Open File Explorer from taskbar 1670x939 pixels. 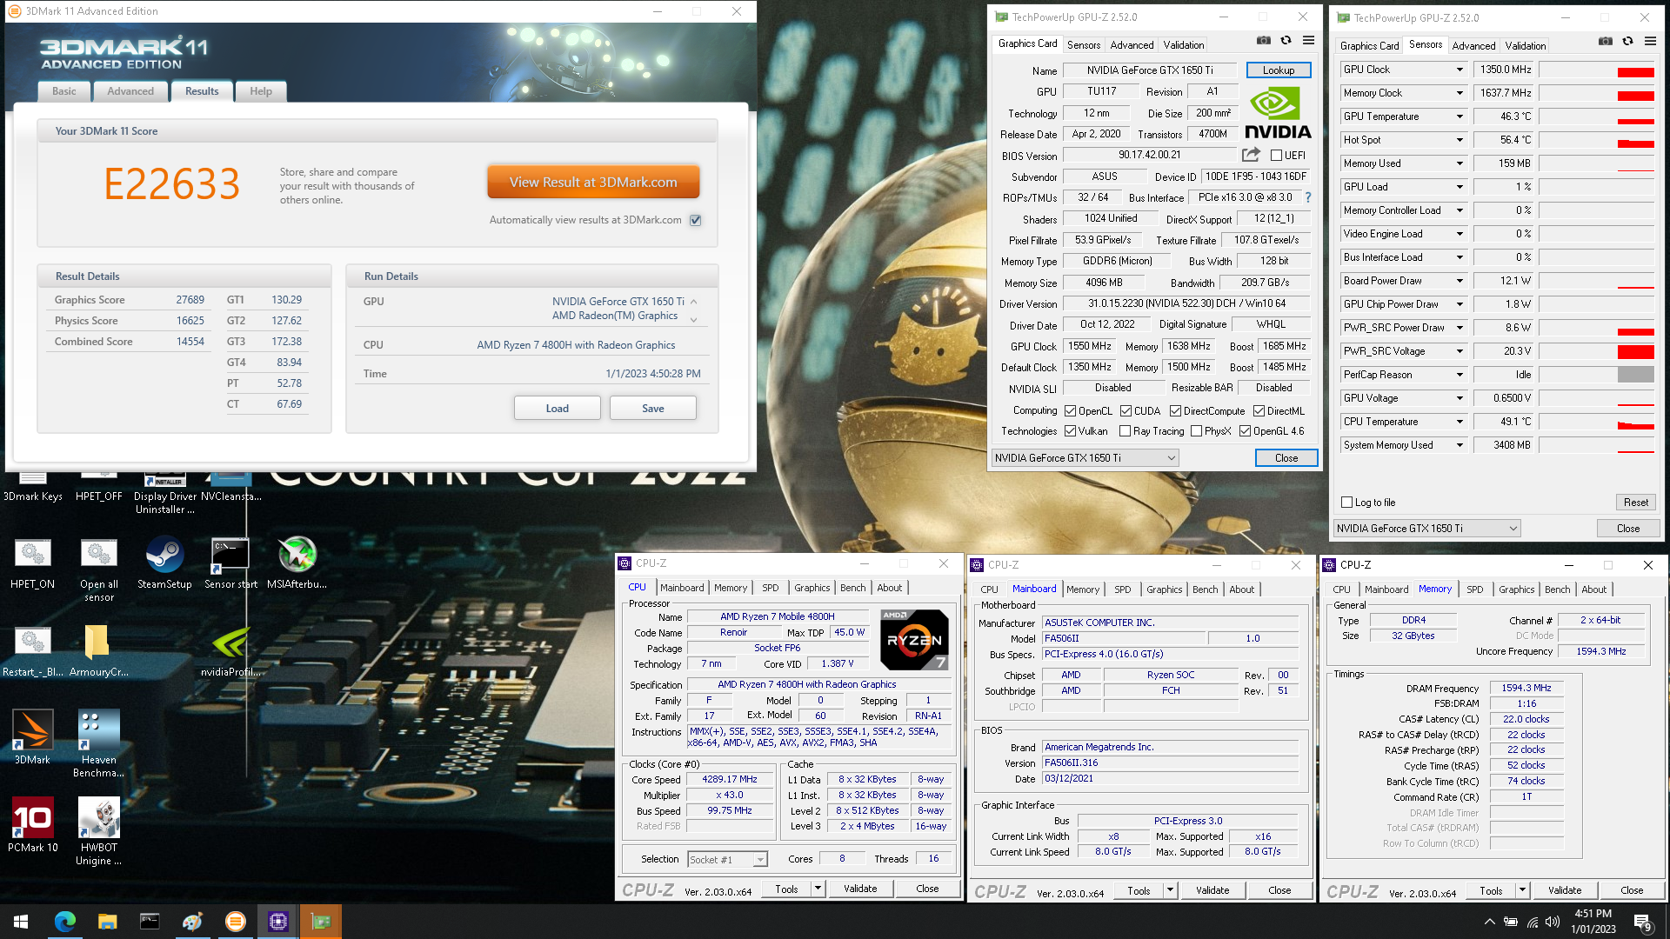coord(107,922)
